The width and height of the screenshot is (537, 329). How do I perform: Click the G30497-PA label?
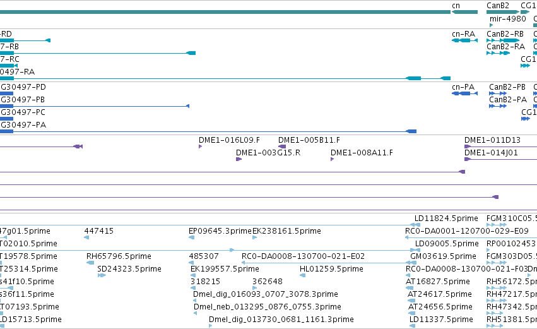pyautogui.click(x=23, y=125)
